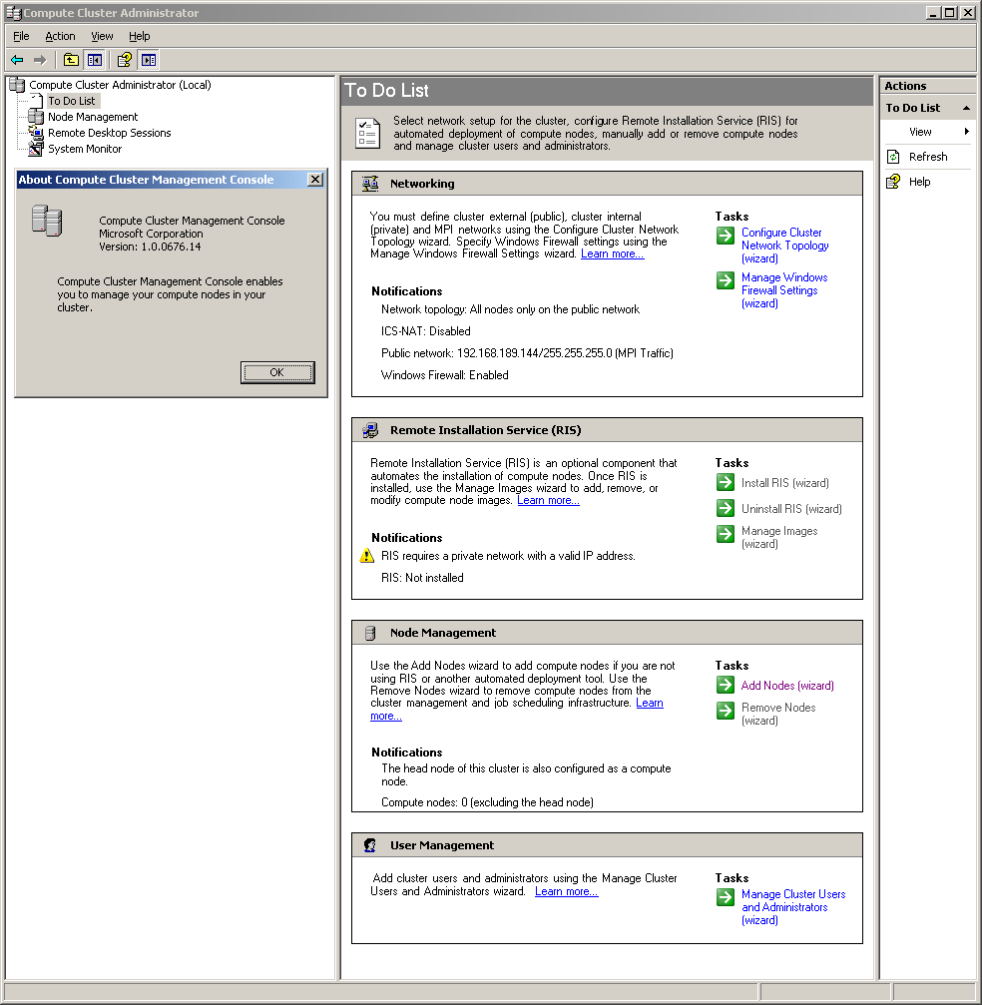The height and width of the screenshot is (1005, 982).
Task: Click Learn more link in Networking section
Action: (x=612, y=253)
